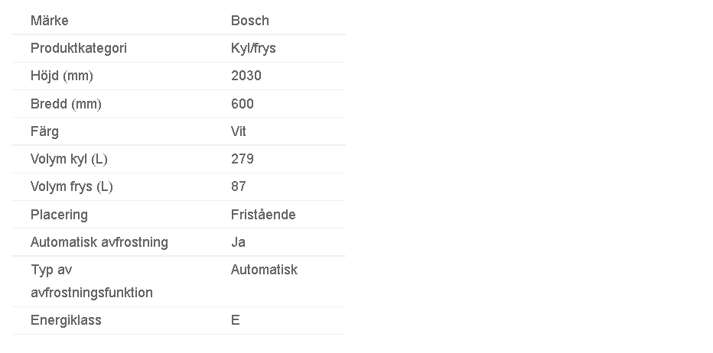Select the 87 freezer volume value
Screen dimensions: 713x353
pos(239,186)
